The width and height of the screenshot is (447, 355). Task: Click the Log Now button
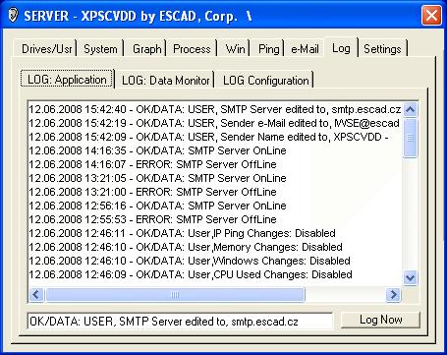pyautogui.click(x=380, y=320)
